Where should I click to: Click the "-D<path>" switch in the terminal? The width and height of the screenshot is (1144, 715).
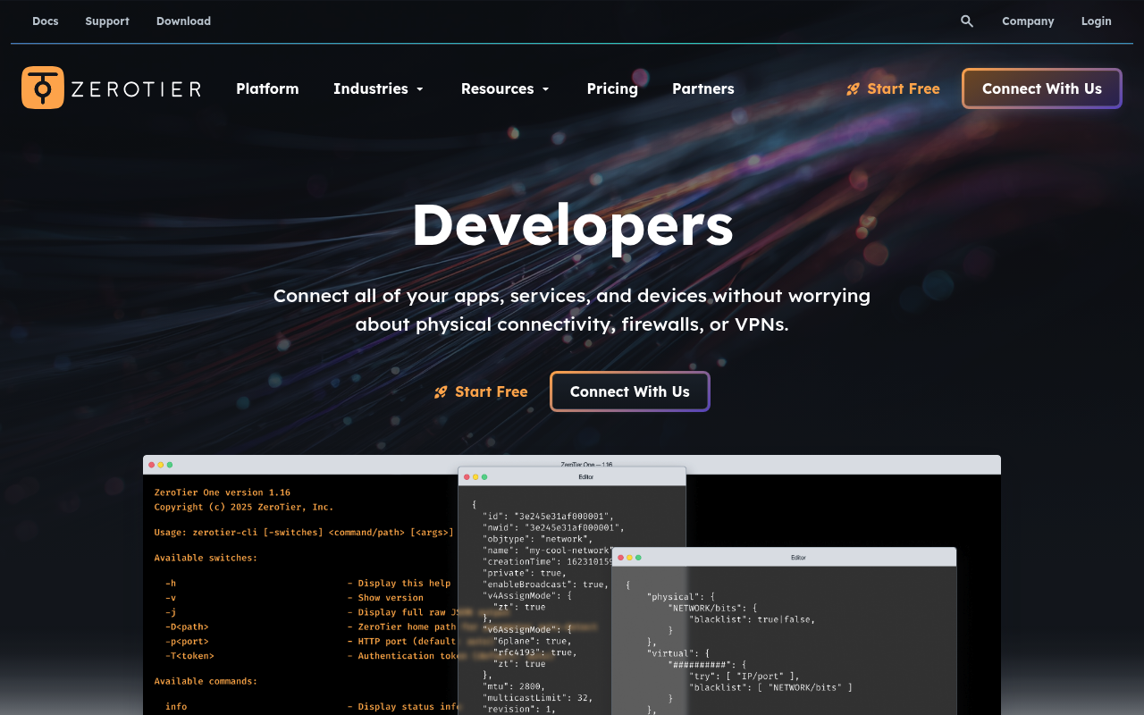tap(187, 627)
